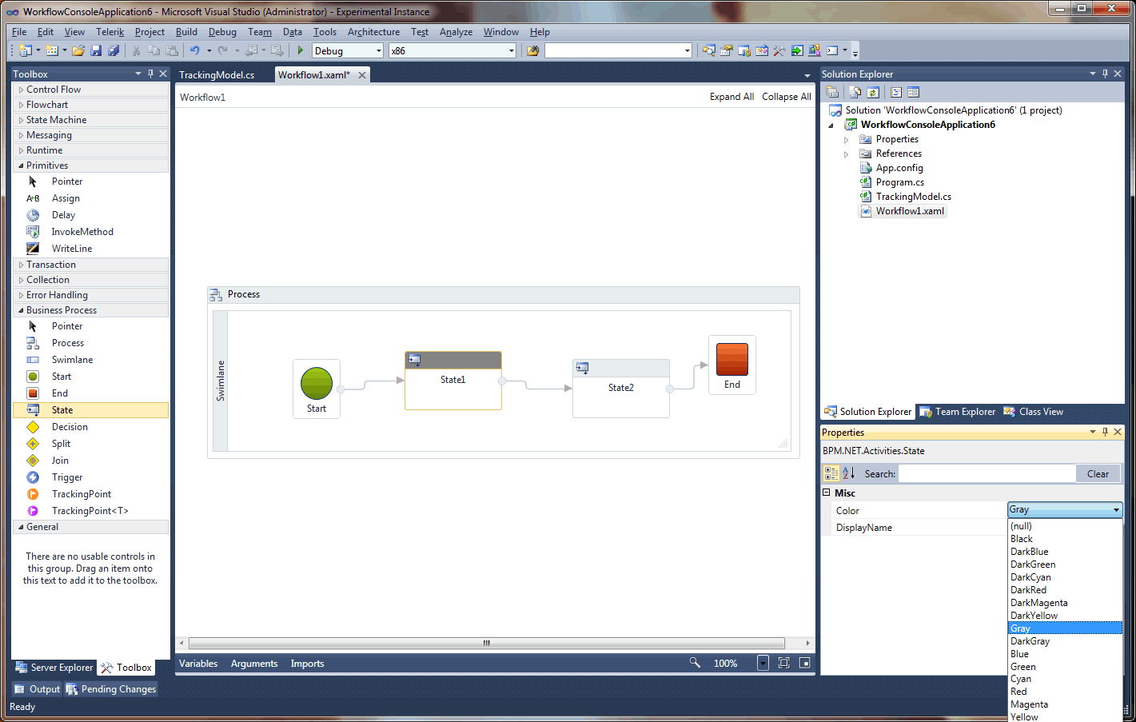The image size is (1136, 722).
Task: Pick the Delay activity from the toolbox
Action: pyautogui.click(x=63, y=215)
